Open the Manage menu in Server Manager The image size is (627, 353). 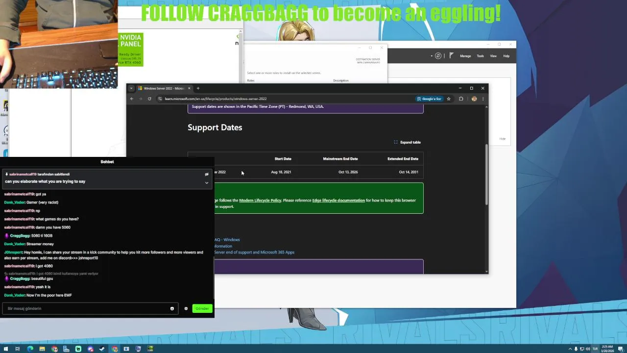(x=465, y=56)
